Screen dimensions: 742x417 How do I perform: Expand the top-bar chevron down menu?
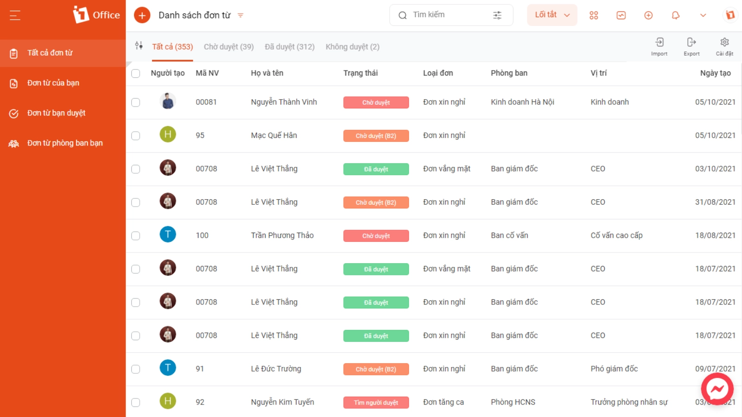click(703, 15)
